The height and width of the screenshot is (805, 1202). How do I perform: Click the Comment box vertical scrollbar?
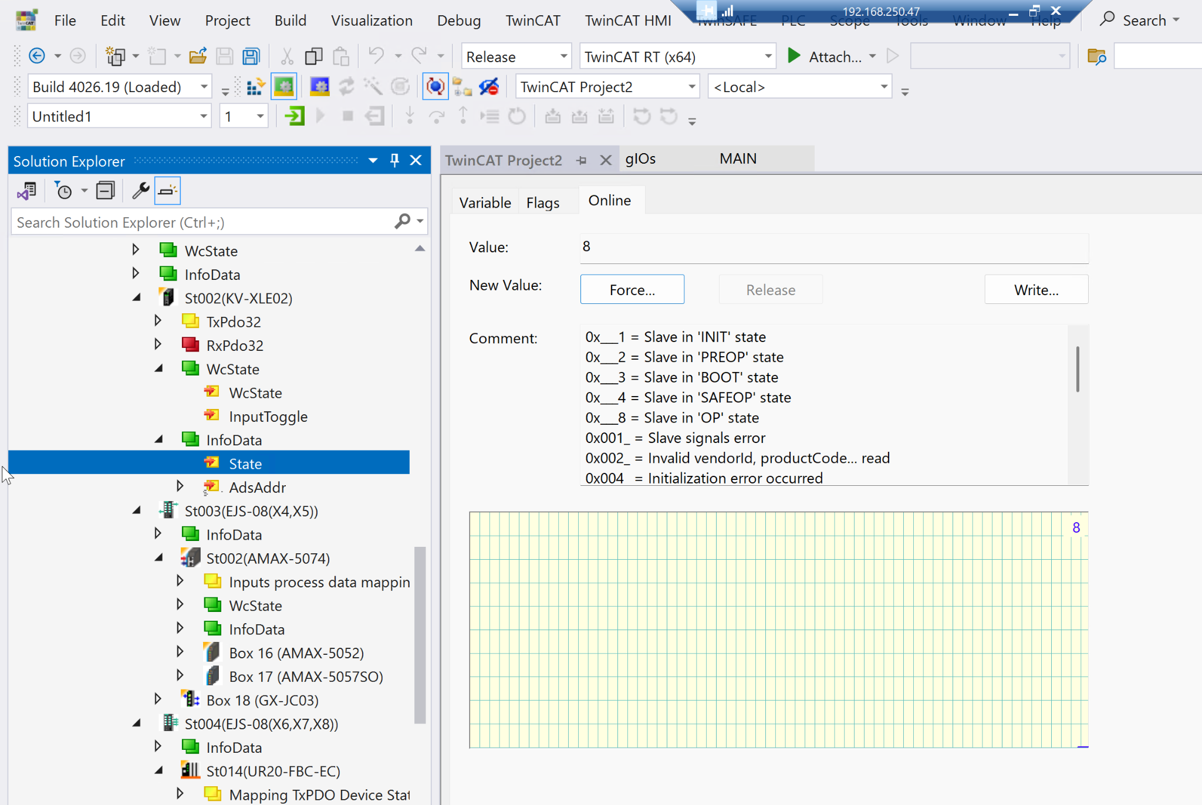click(x=1078, y=370)
